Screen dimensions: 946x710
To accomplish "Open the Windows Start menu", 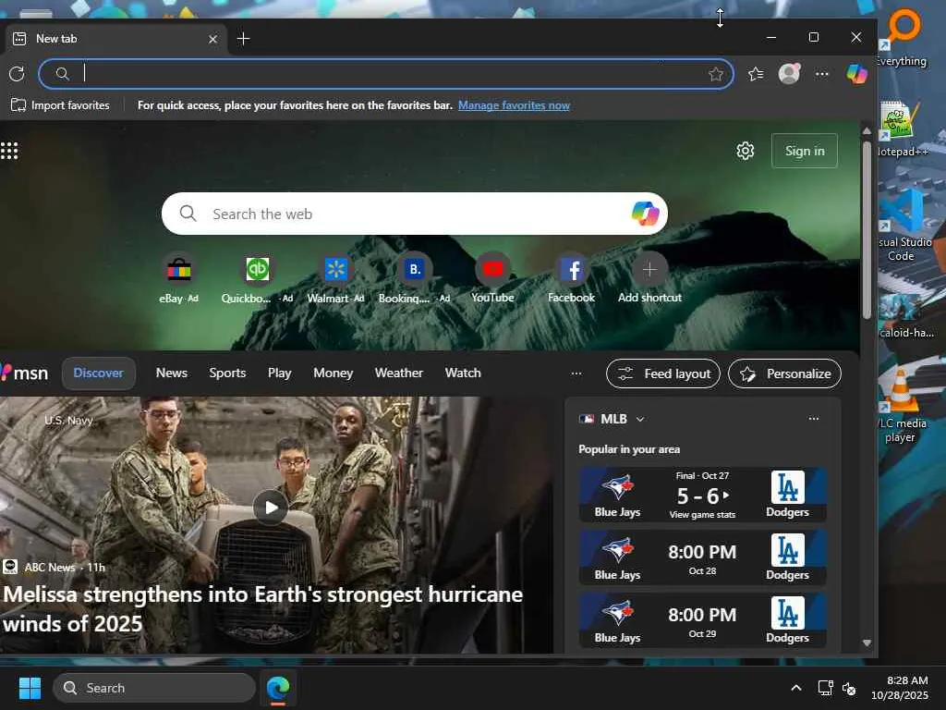I will pyautogui.click(x=30, y=688).
